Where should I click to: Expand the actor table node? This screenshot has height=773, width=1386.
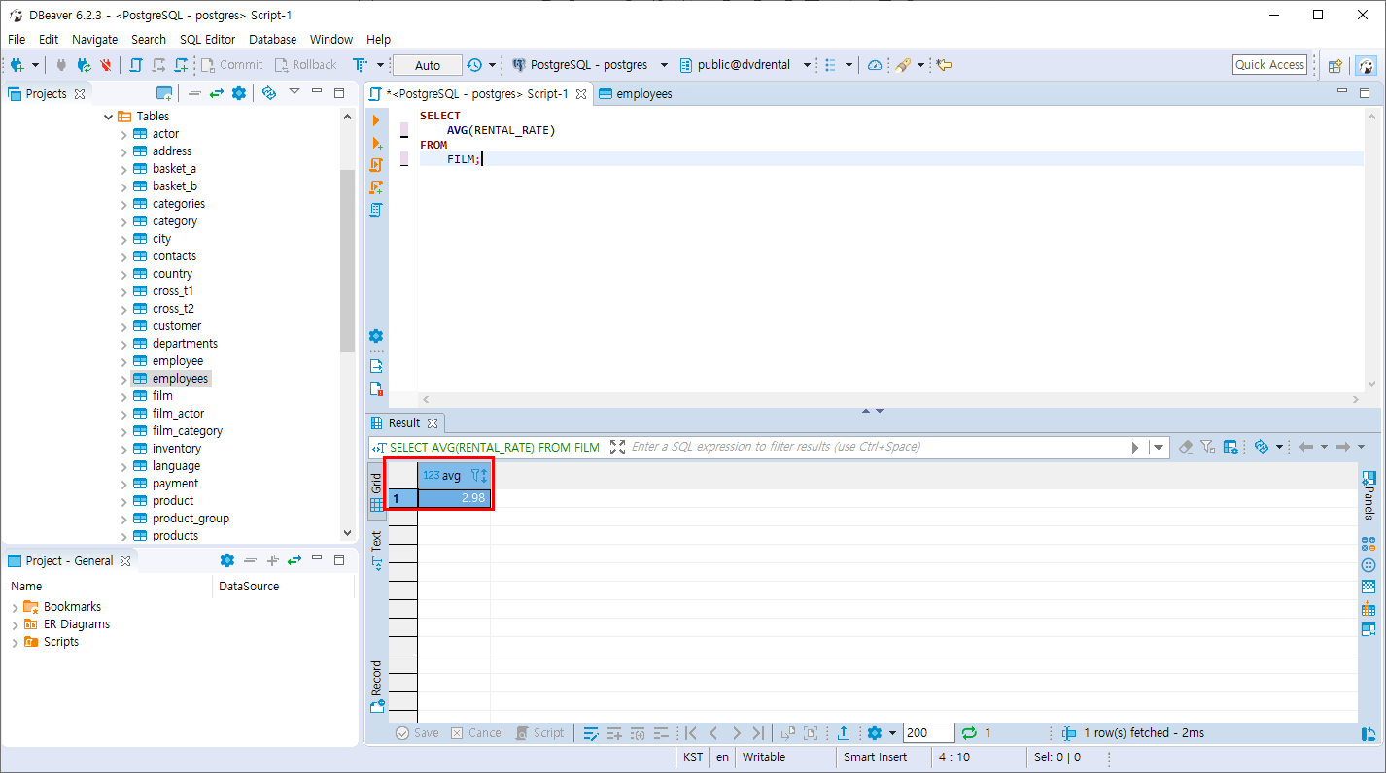point(123,134)
